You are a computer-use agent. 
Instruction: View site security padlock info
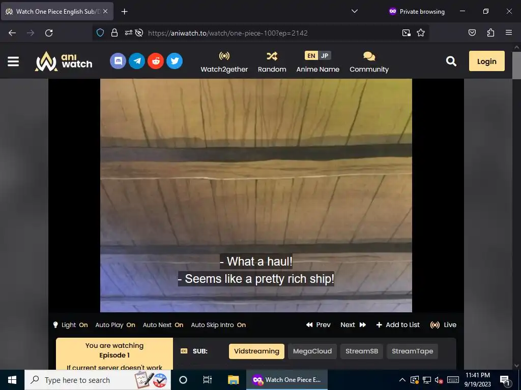tap(114, 33)
